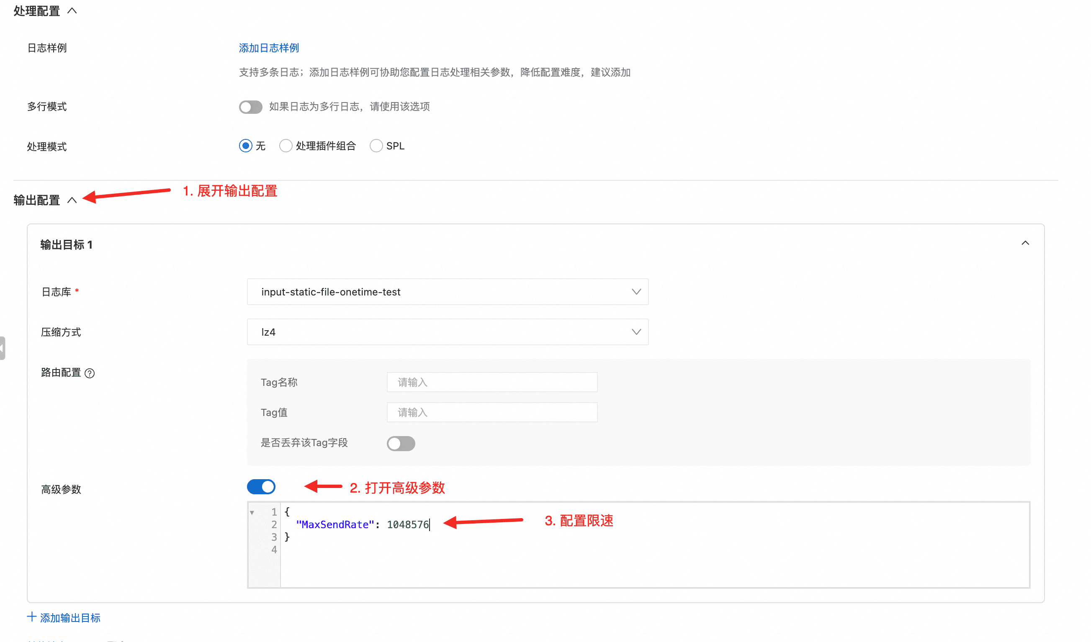
Task: Click the help icon beside 路由配置
Action: pos(90,373)
